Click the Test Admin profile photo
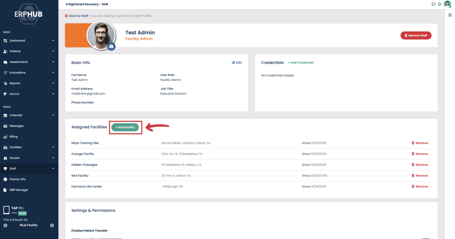The height and width of the screenshot is (239, 455). point(101,35)
